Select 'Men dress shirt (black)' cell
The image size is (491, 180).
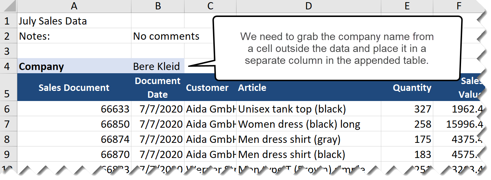pos(308,154)
